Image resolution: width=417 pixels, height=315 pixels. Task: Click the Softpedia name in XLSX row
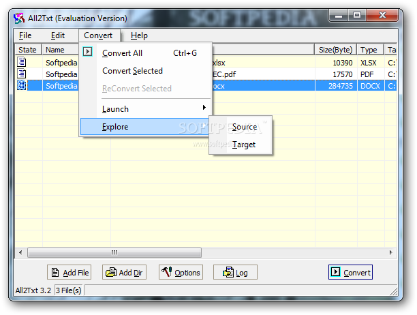pyautogui.click(x=61, y=63)
